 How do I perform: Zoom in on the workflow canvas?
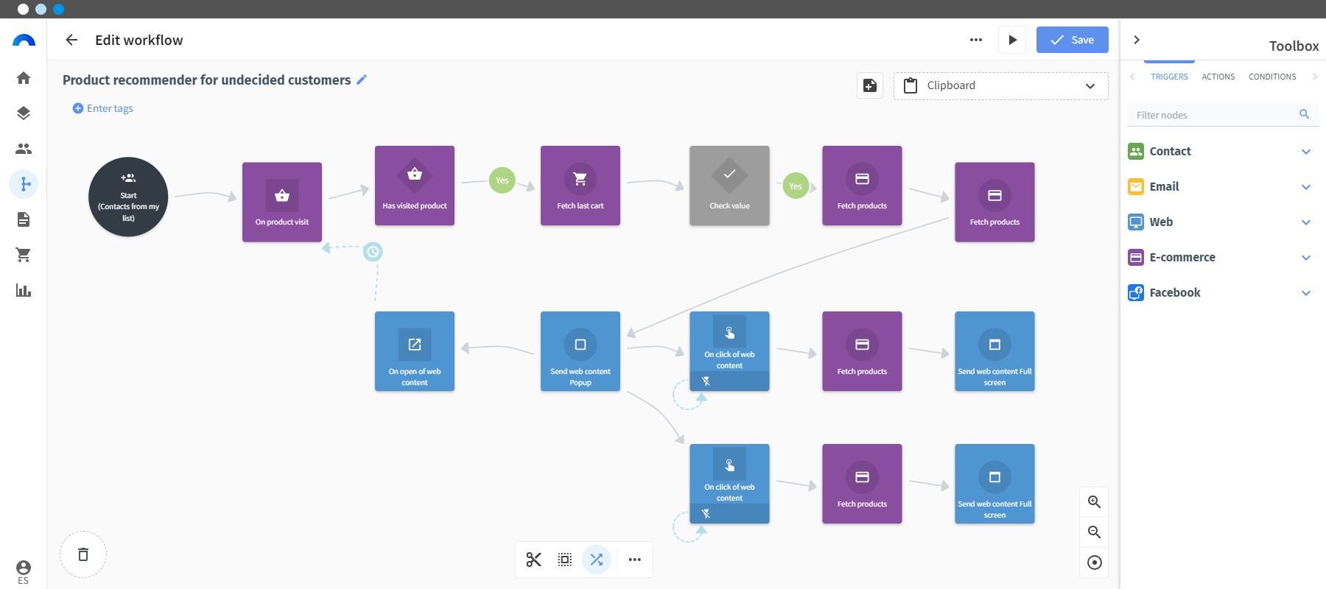(x=1095, y=502)
